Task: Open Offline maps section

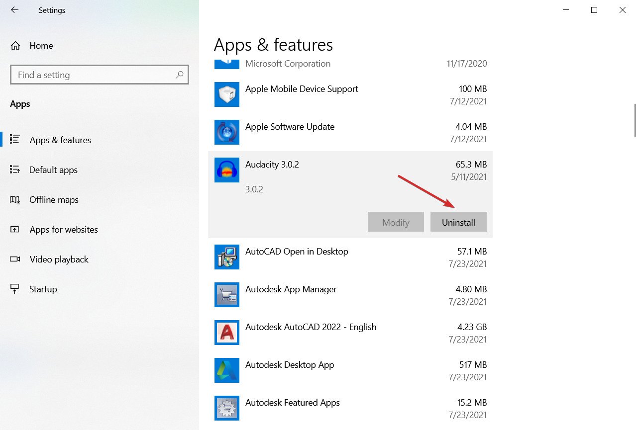Action: click(54, 200)
